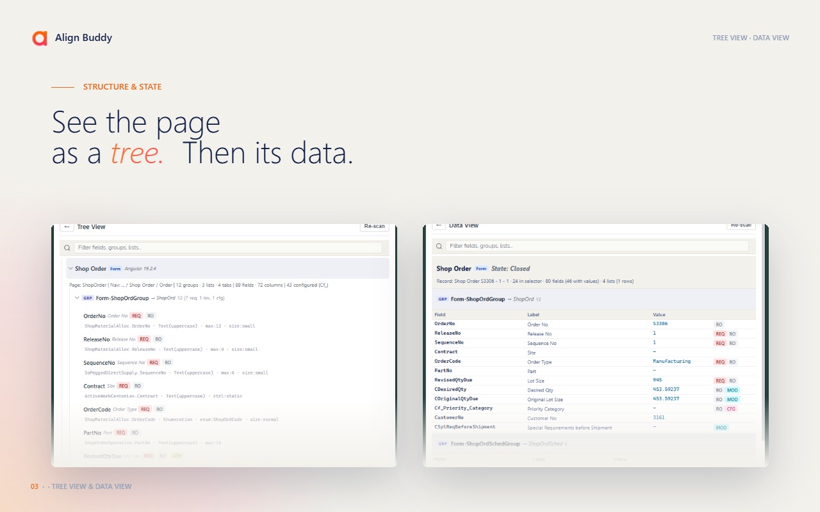This screenshot has height=512, width=820.
Task: Select the ReleaseNo field in the tree
Action: (97, 339)
